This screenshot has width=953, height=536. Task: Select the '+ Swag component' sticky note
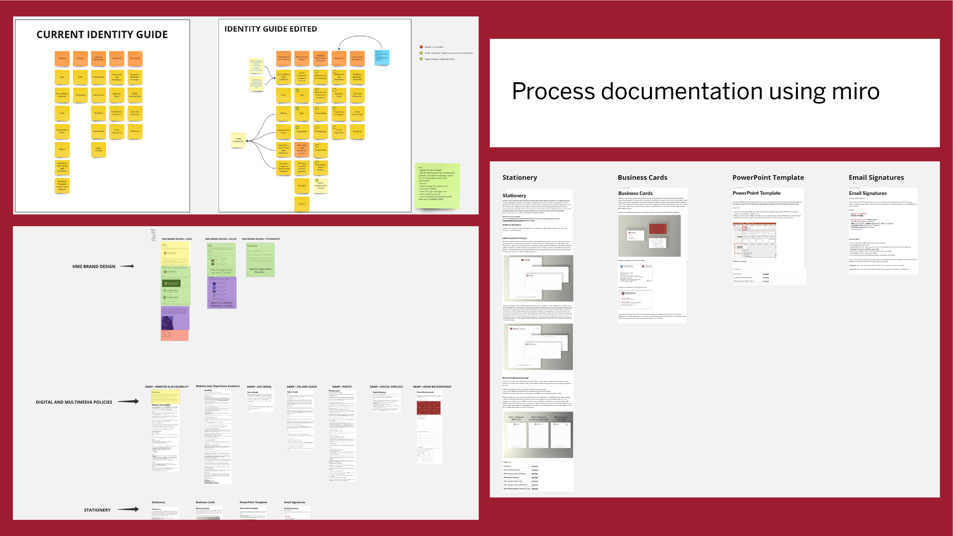[238, 140]
